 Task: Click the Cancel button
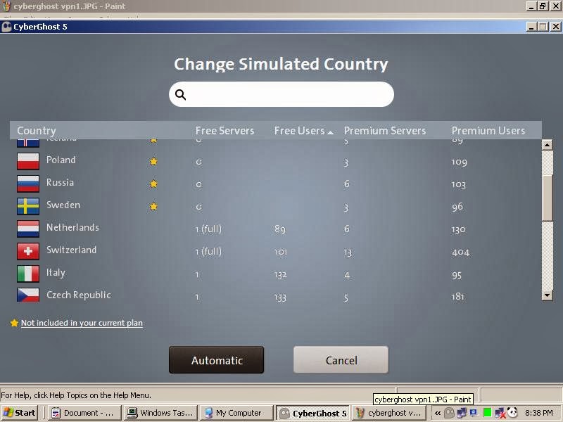click(x=341, y=360)
